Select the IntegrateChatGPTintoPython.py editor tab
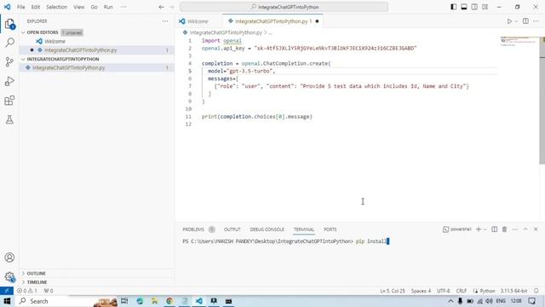The image size is (545, 307). coord(272,21)
